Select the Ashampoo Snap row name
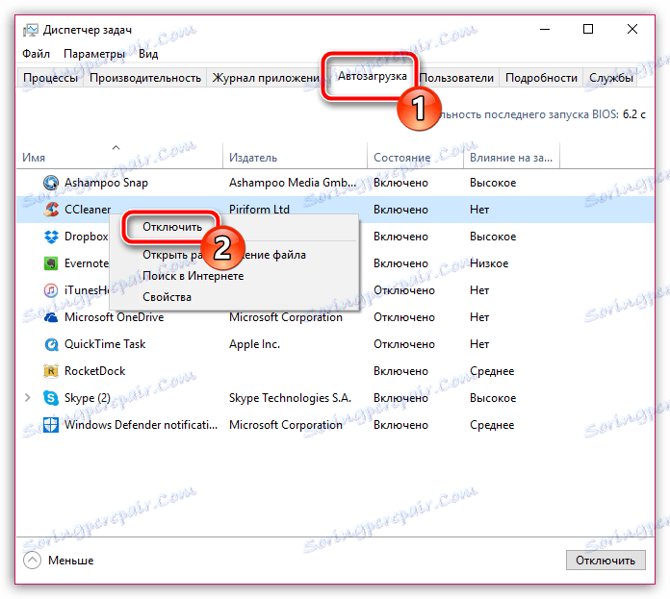Viewport: 670px width, 599px height. [106, 183]
